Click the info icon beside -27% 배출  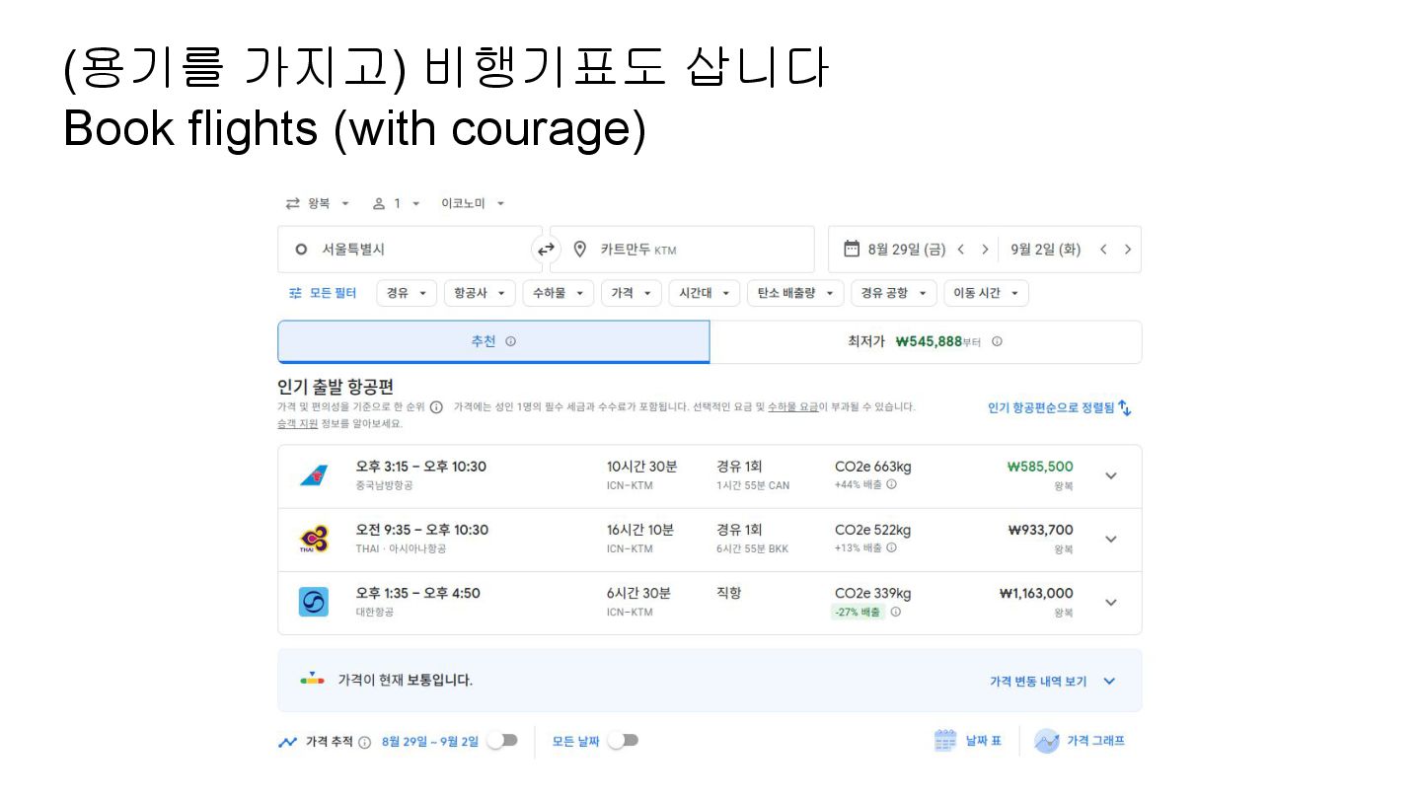pos(896,612)
